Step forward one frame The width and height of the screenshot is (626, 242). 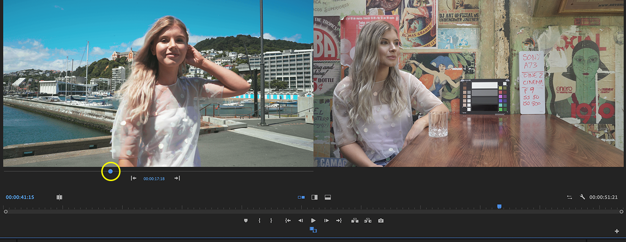click(326, 220)
